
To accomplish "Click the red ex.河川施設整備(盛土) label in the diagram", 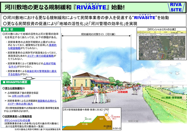I will click(x=115, y=117).
